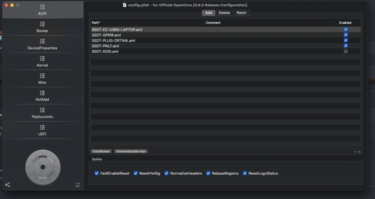This screenshot has height=199, width=375.
Task: Open the UEFI section in sidebar
Action: coord(42,130)
